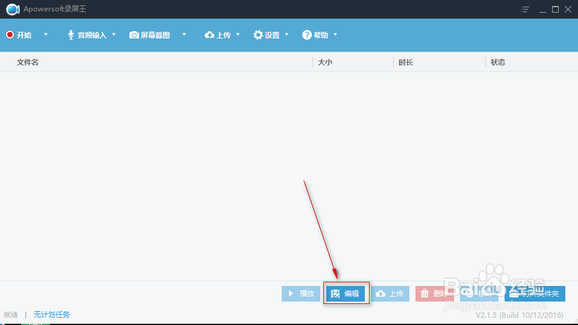Image resolution: width=578 pixels, height=325 pixels.
Task: Close the Apowersoft window
Action: (568, 9)
